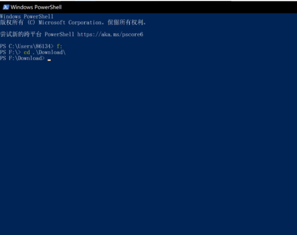
Task: Click the '尝试新的跨平台' text
Action: tap(21, 34)
